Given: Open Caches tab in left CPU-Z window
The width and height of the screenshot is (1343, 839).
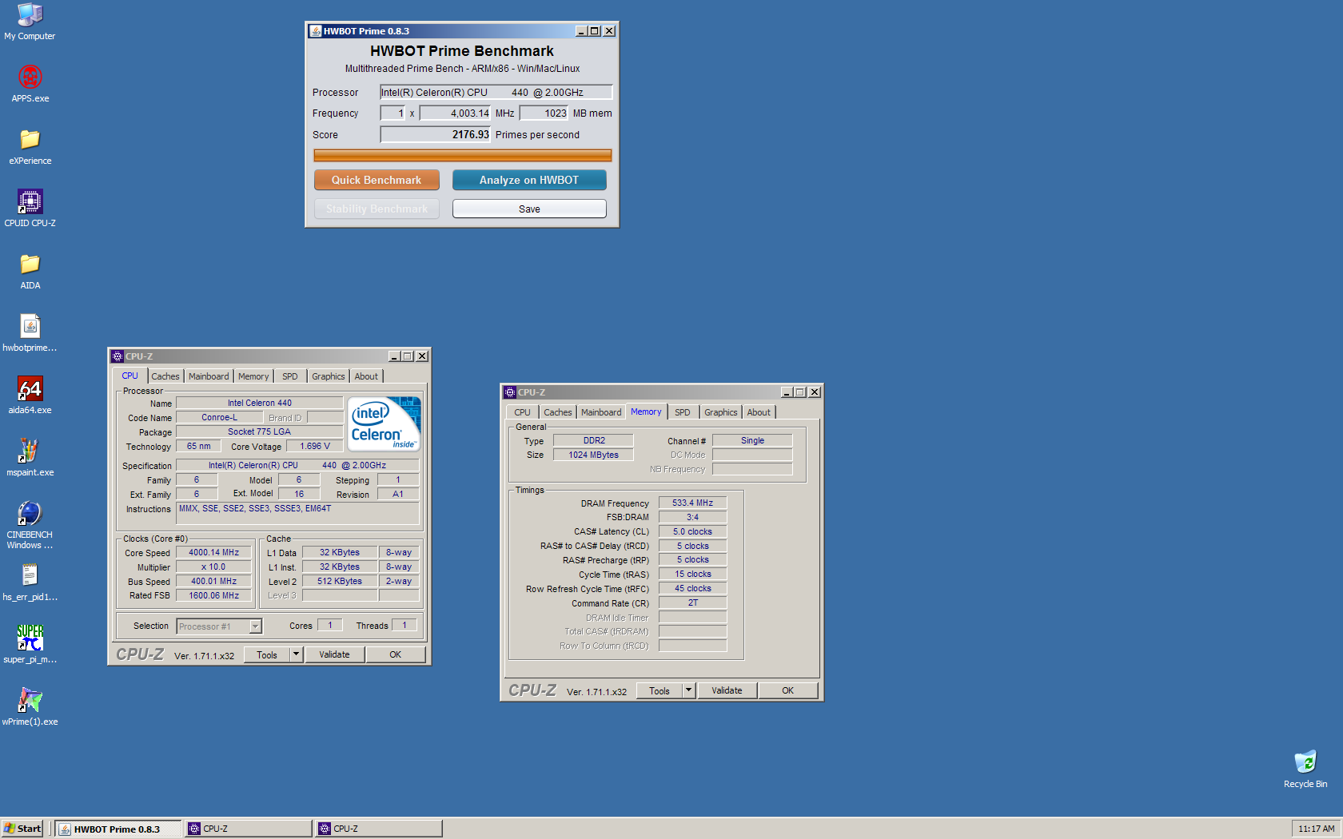Looking at the screenshot, I should 165,376.
